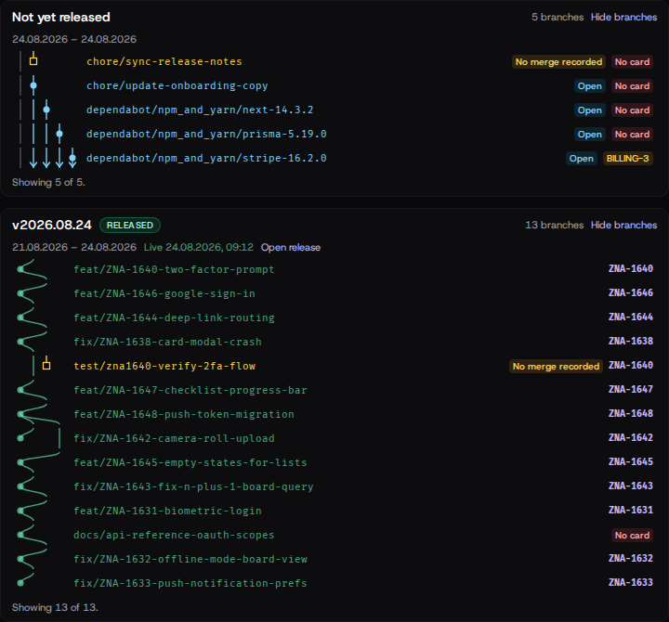Open branch fix/ZNA-1643-fix-n-plus-1-board-query
669x622 pixels.
[x=193, y=486]
